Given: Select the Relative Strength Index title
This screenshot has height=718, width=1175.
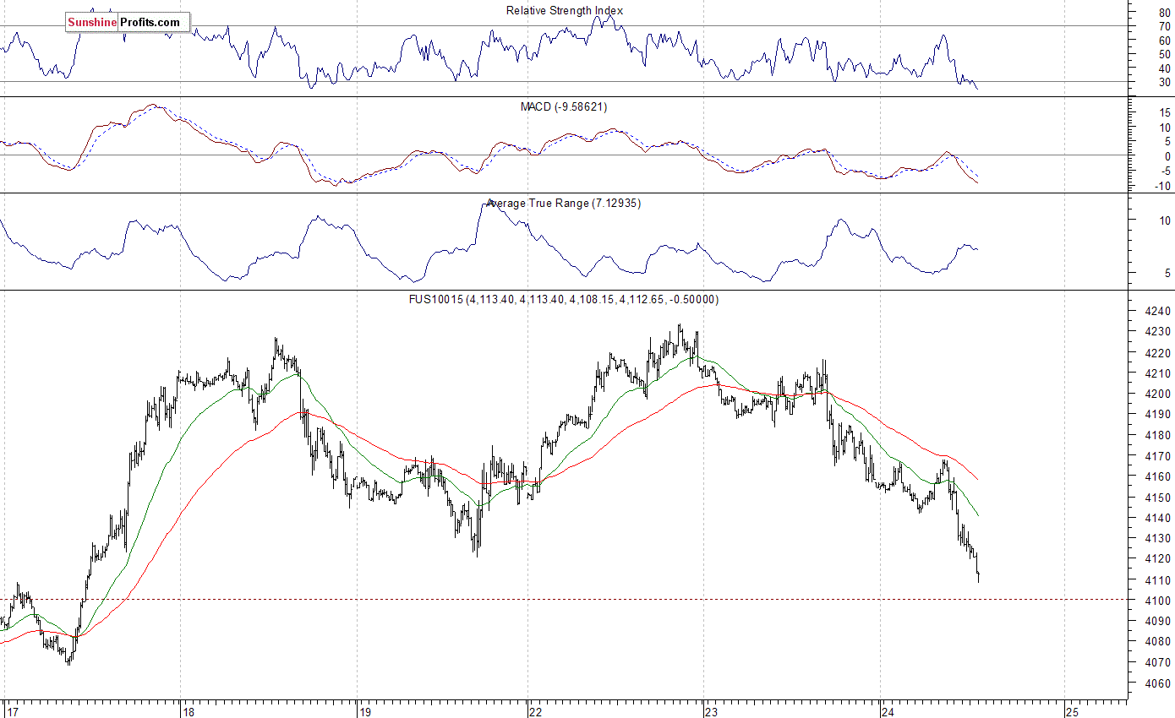Looking at the screenshot, I should [x=565, y=10].
